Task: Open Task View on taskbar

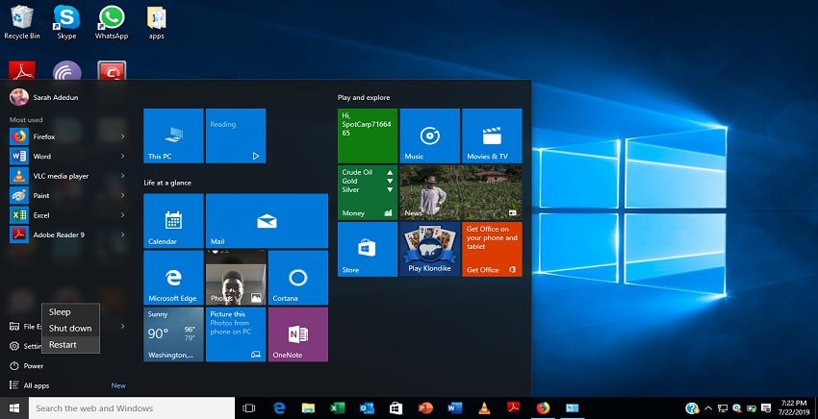Action: (249, 408)
